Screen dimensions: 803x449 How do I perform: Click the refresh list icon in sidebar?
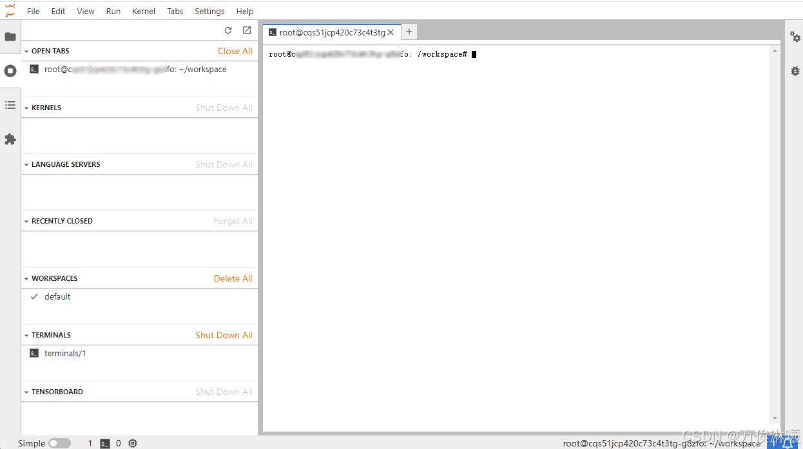click(228, 30)
